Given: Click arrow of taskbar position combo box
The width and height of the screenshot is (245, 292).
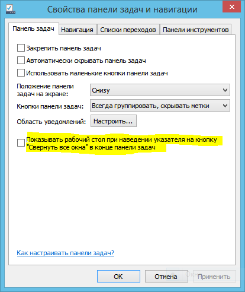Looking at the screenshot, I should pos(225,90).
